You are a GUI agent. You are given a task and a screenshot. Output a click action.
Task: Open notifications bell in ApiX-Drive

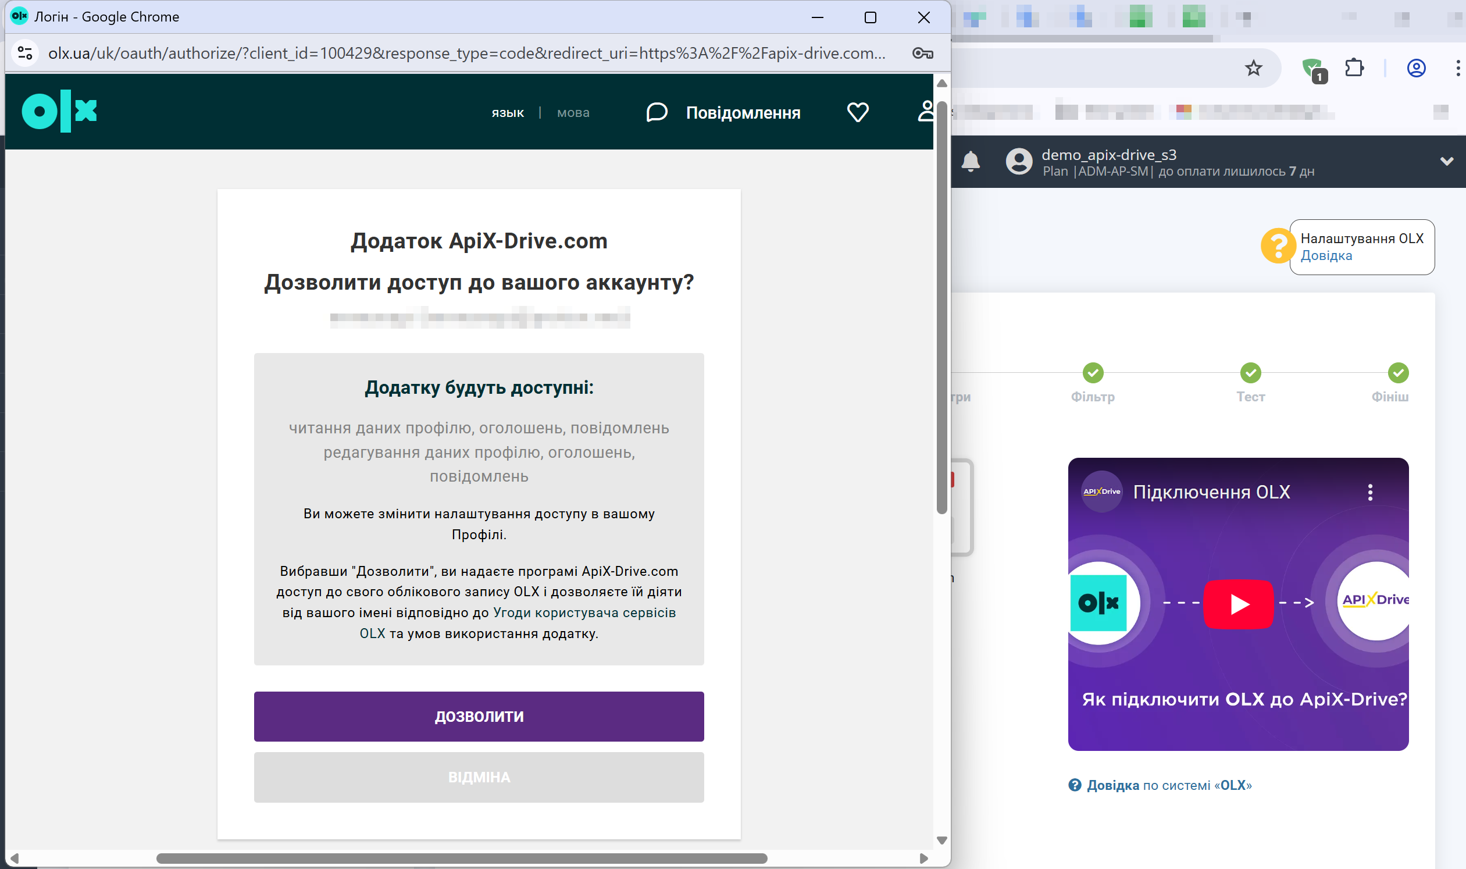[x=970, y=161]
